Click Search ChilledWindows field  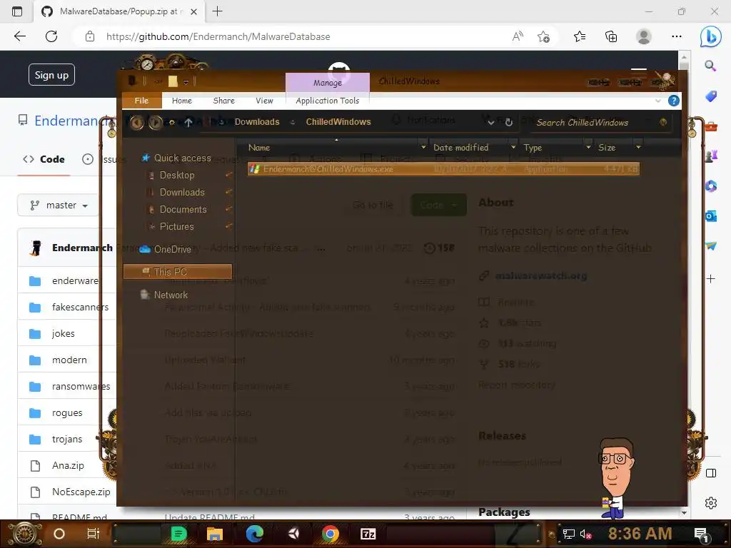600,122
